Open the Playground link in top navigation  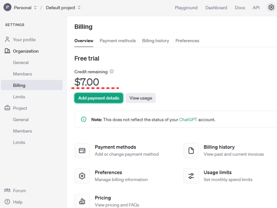click(186, 8)
